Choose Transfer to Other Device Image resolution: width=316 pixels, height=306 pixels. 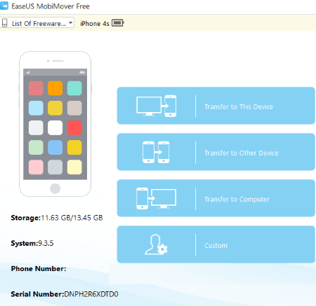click(216, 152)
